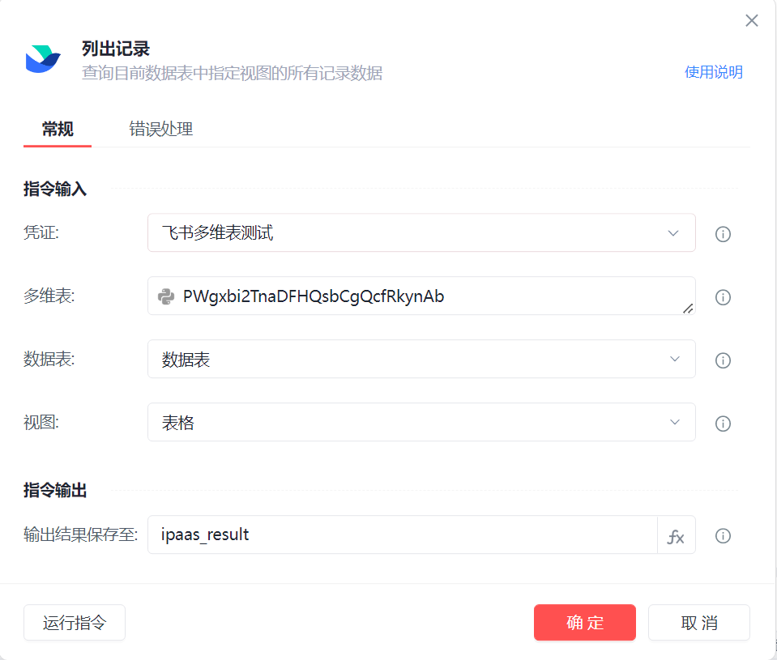Viewport: 777px width, 660px height.
Task: Show info tooltip for 输出结果保存至 field
Action: coord(723,535)
